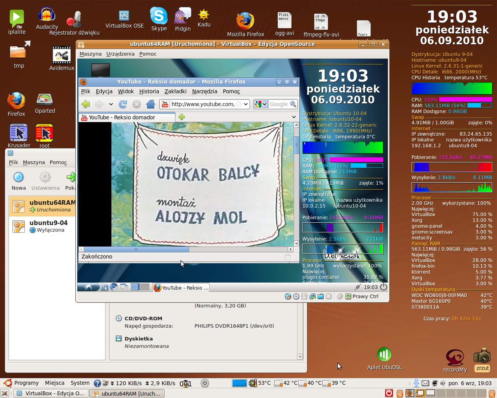
Task: Click the Firefox stop loading button
Action: click(x=137, y=104)
